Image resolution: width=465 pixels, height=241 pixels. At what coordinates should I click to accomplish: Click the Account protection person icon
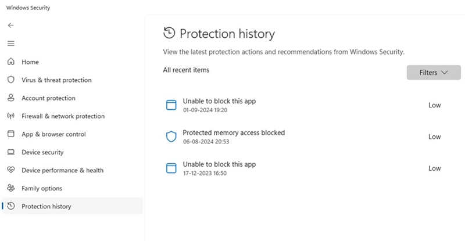coord(10,98)
